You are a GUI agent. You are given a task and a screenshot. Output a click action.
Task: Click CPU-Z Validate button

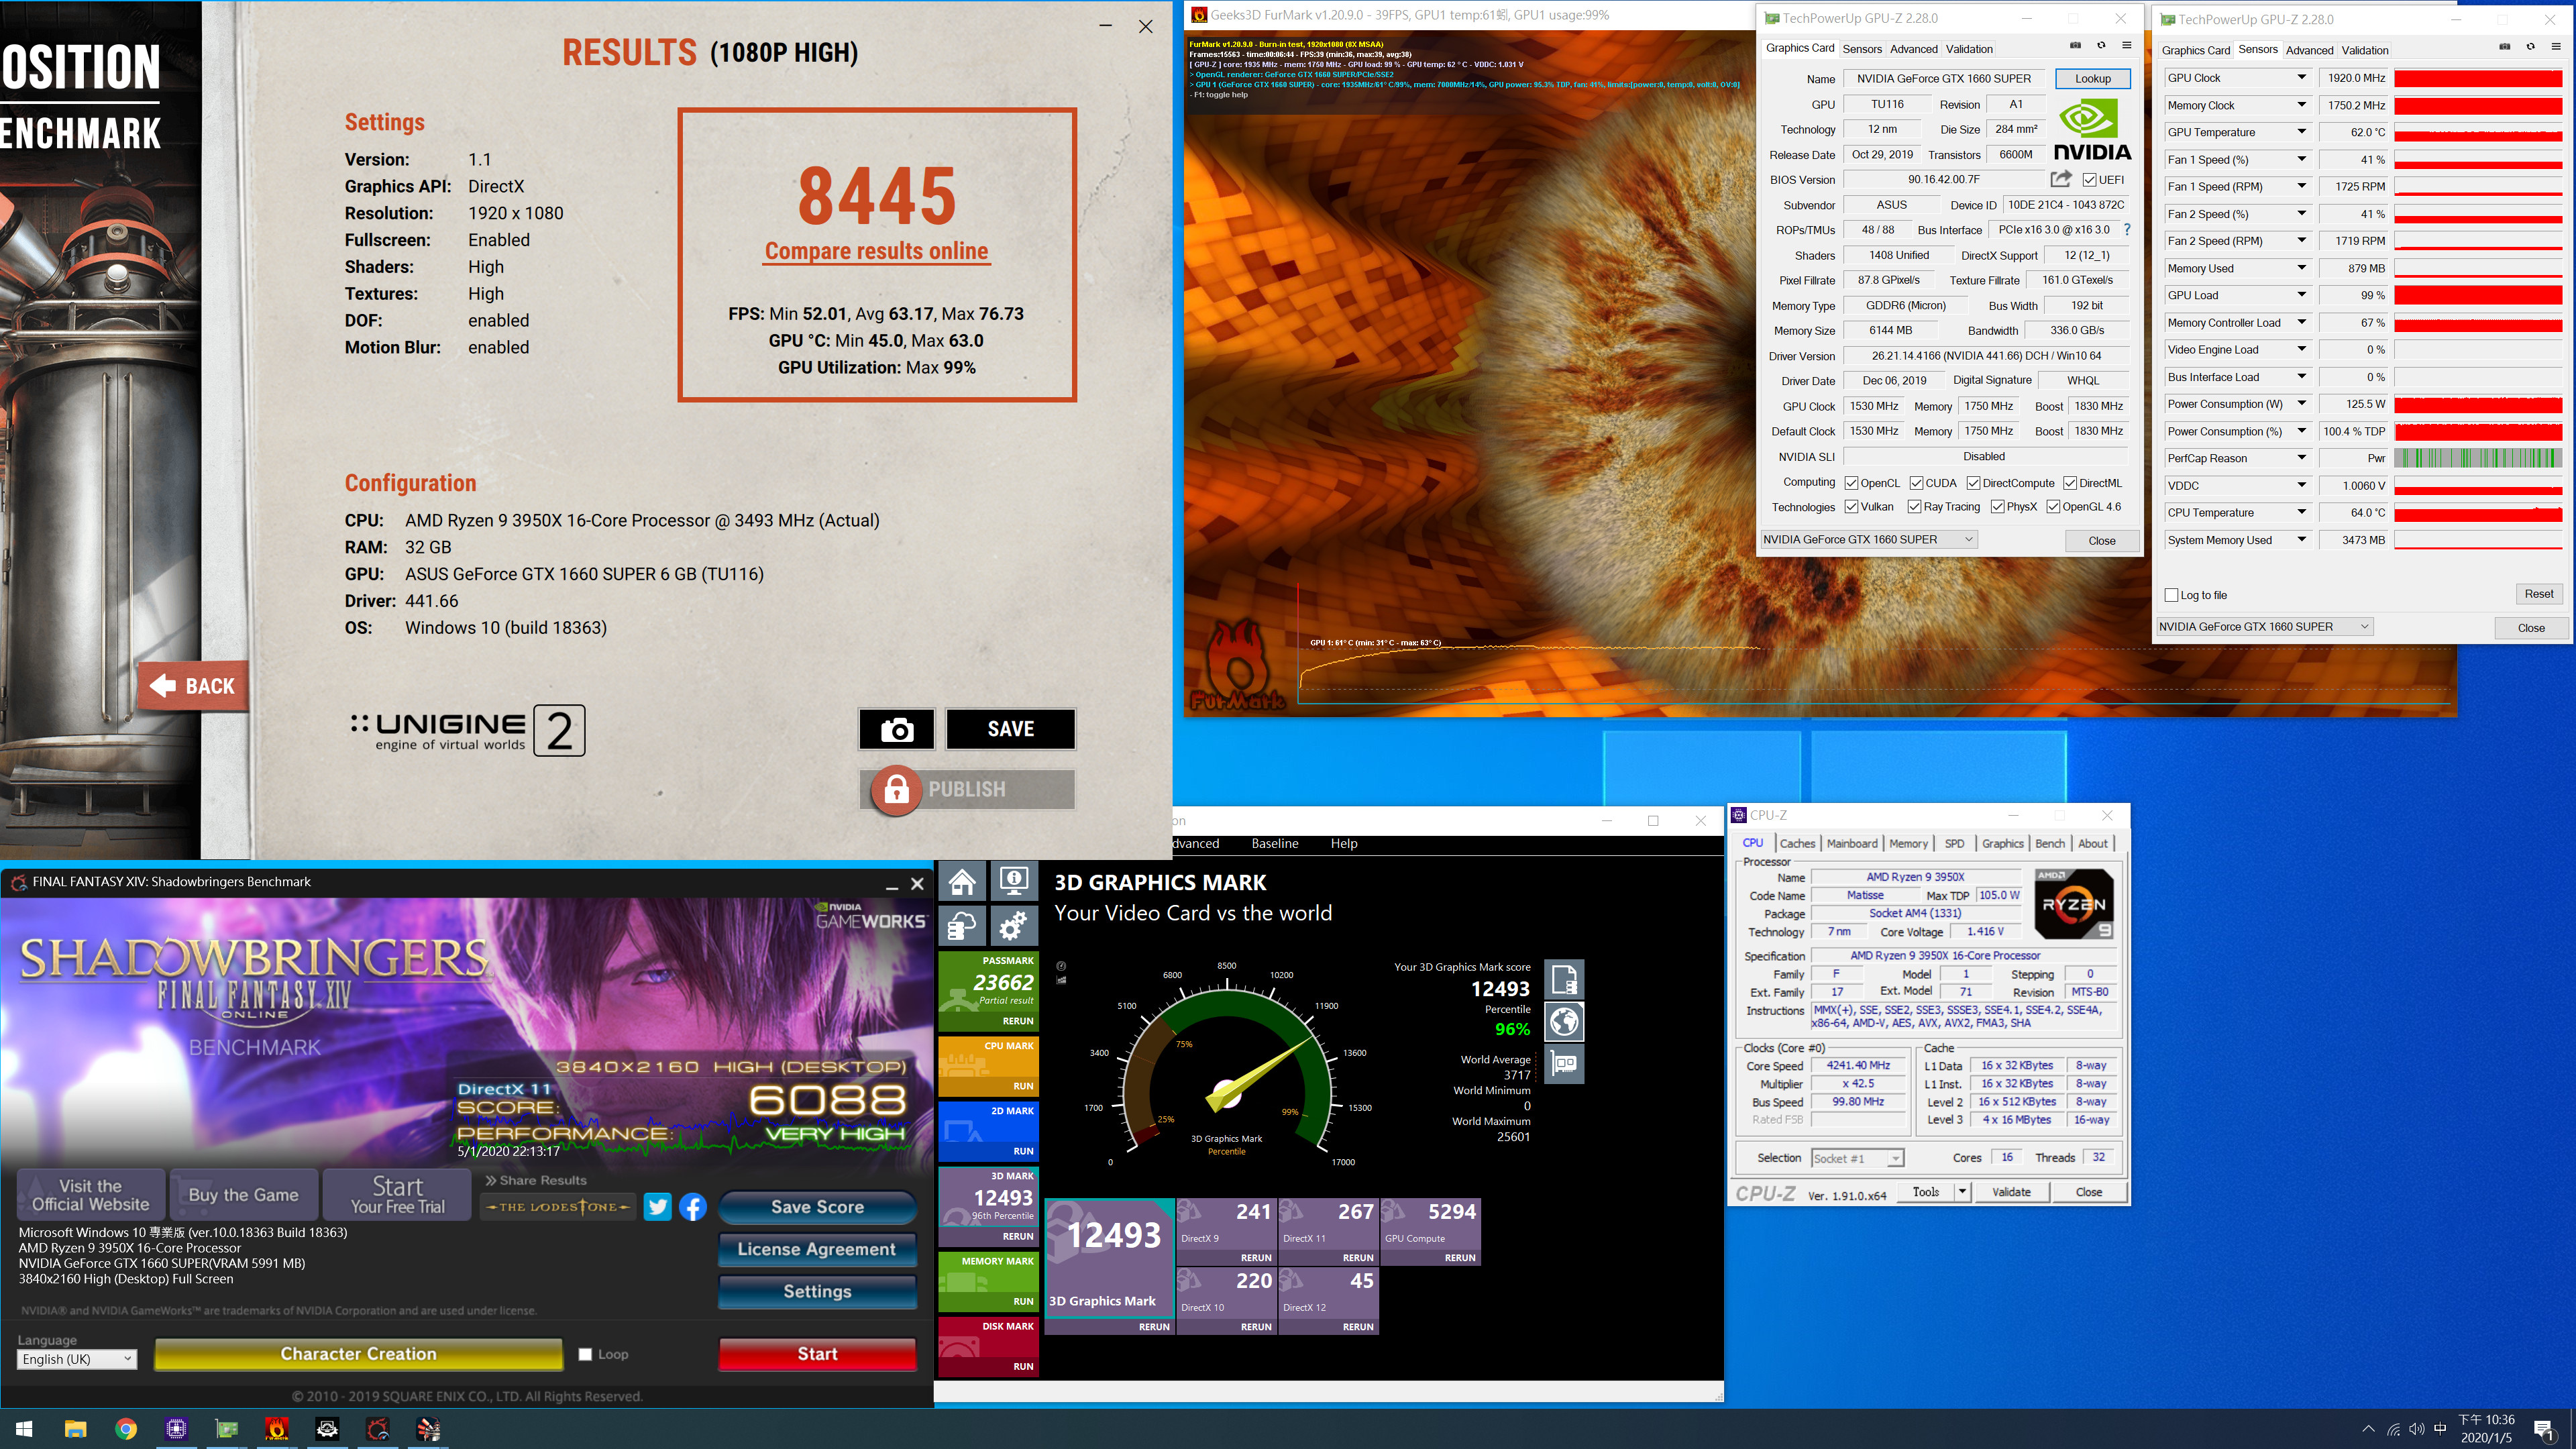pyautogui.click(x=2011, y=1192)
